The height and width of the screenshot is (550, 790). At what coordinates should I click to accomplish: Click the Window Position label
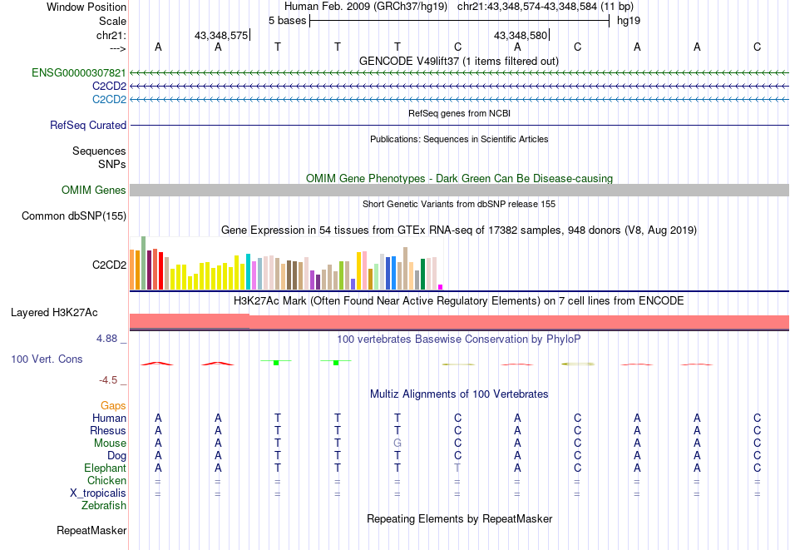[x=86, y=7]
